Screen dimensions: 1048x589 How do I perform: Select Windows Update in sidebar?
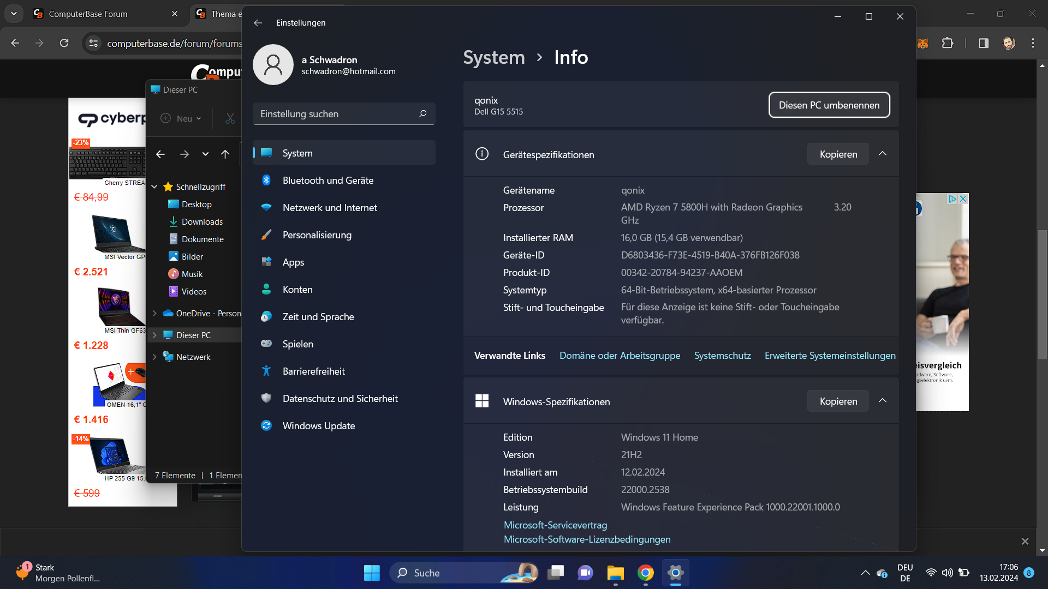[318, 426]
